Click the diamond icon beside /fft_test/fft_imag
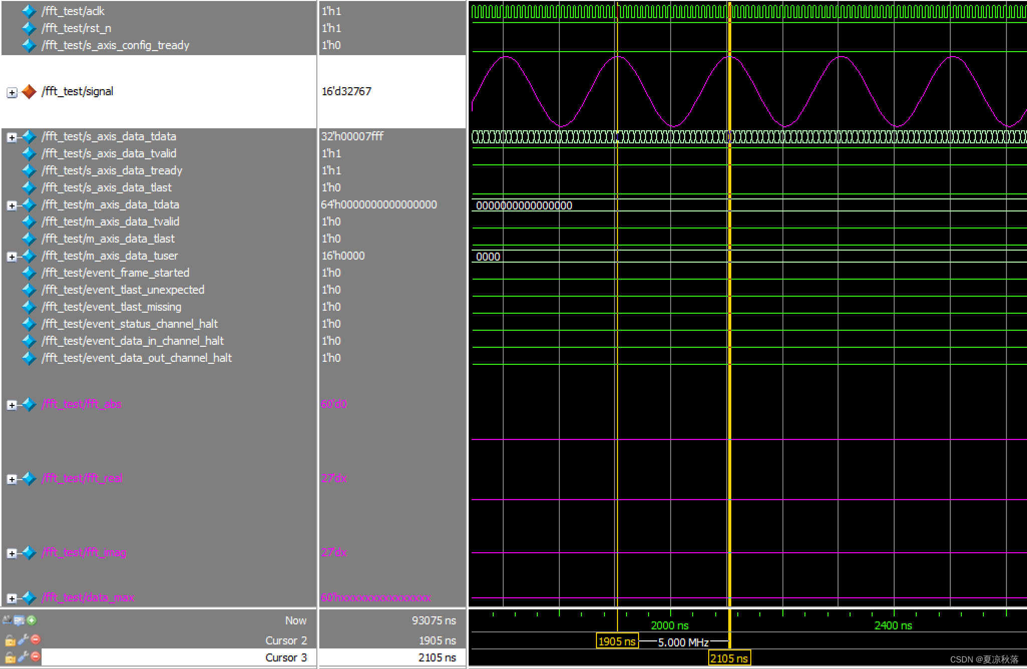The width and height of the screenshot is (1027, 669). [29, 552]
